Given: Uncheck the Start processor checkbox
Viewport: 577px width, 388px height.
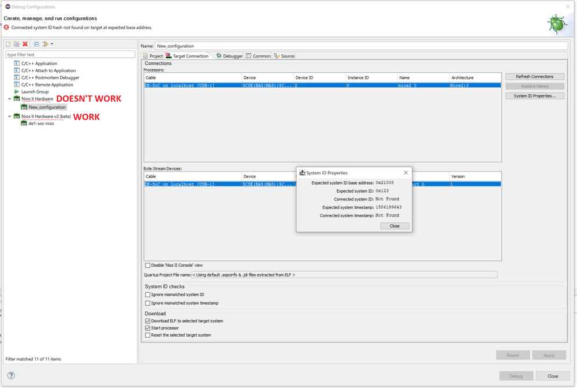Looking at the screenshot, I should click(147, 328).
